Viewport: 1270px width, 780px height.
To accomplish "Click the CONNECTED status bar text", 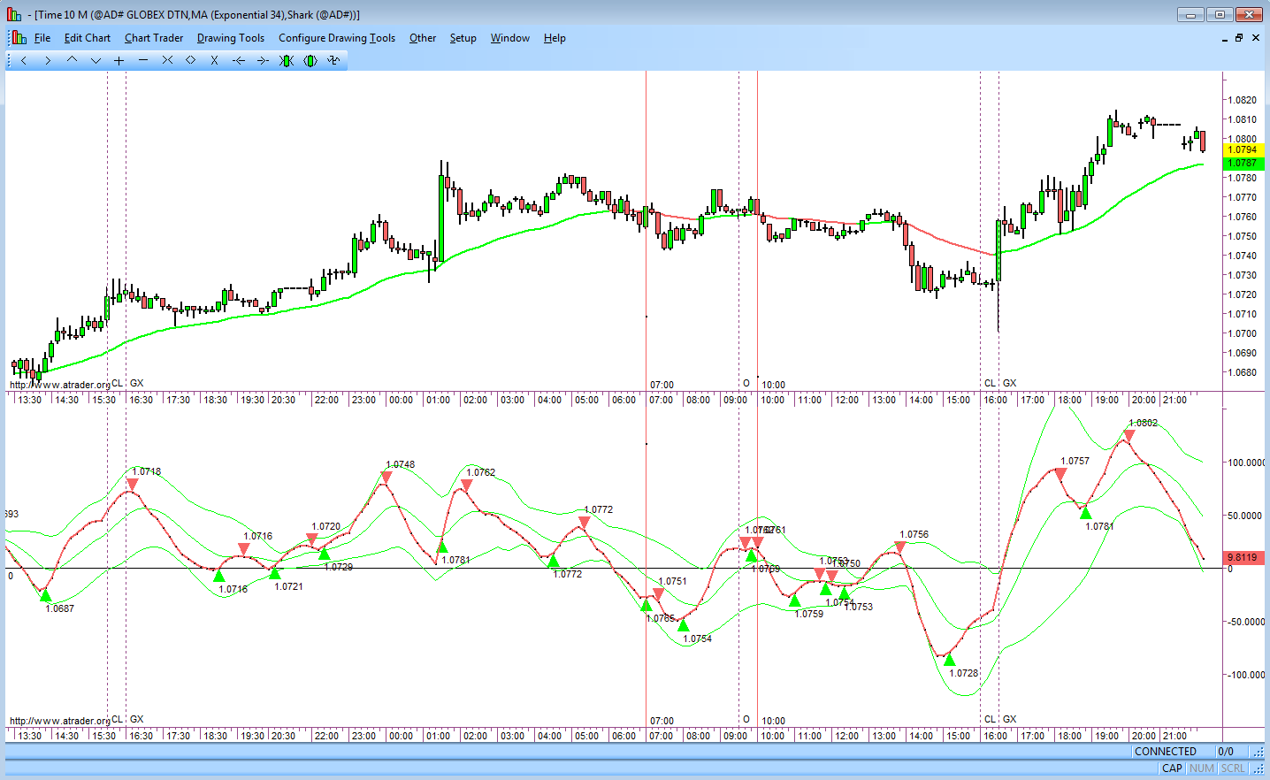I will point(1166,752).
